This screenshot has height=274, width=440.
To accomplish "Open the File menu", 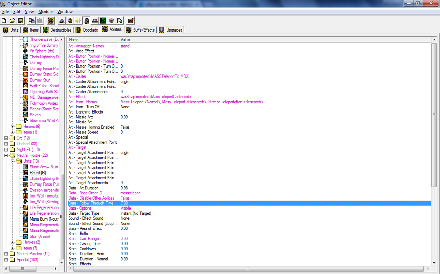I will (x=5, y=12).
